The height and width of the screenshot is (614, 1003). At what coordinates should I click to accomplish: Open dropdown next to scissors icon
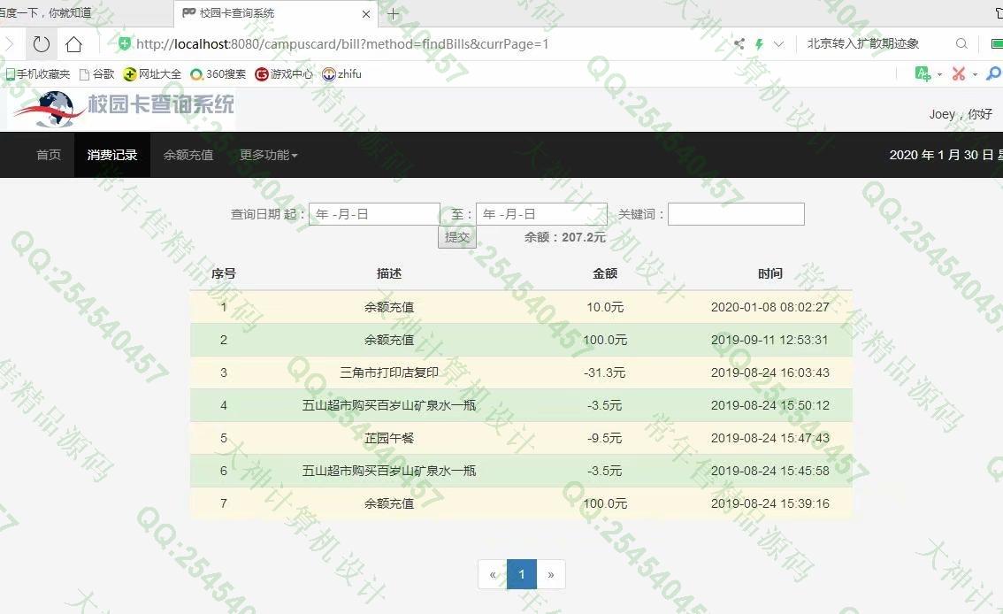[975, 74]
